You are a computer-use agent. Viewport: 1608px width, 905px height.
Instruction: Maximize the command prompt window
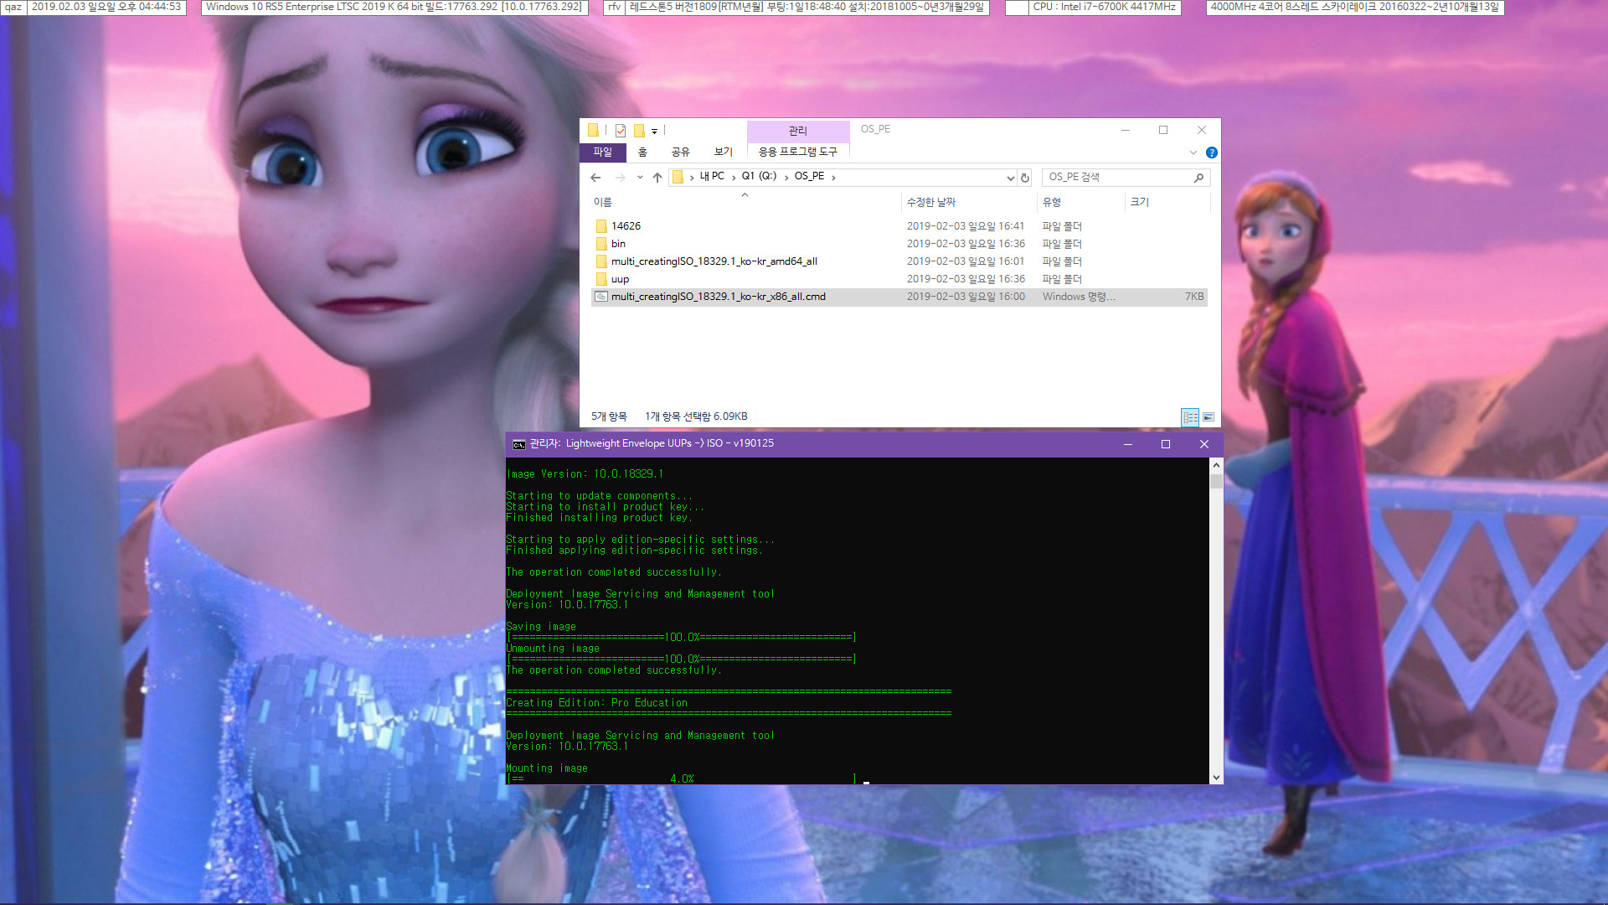tap(1166, 444)
